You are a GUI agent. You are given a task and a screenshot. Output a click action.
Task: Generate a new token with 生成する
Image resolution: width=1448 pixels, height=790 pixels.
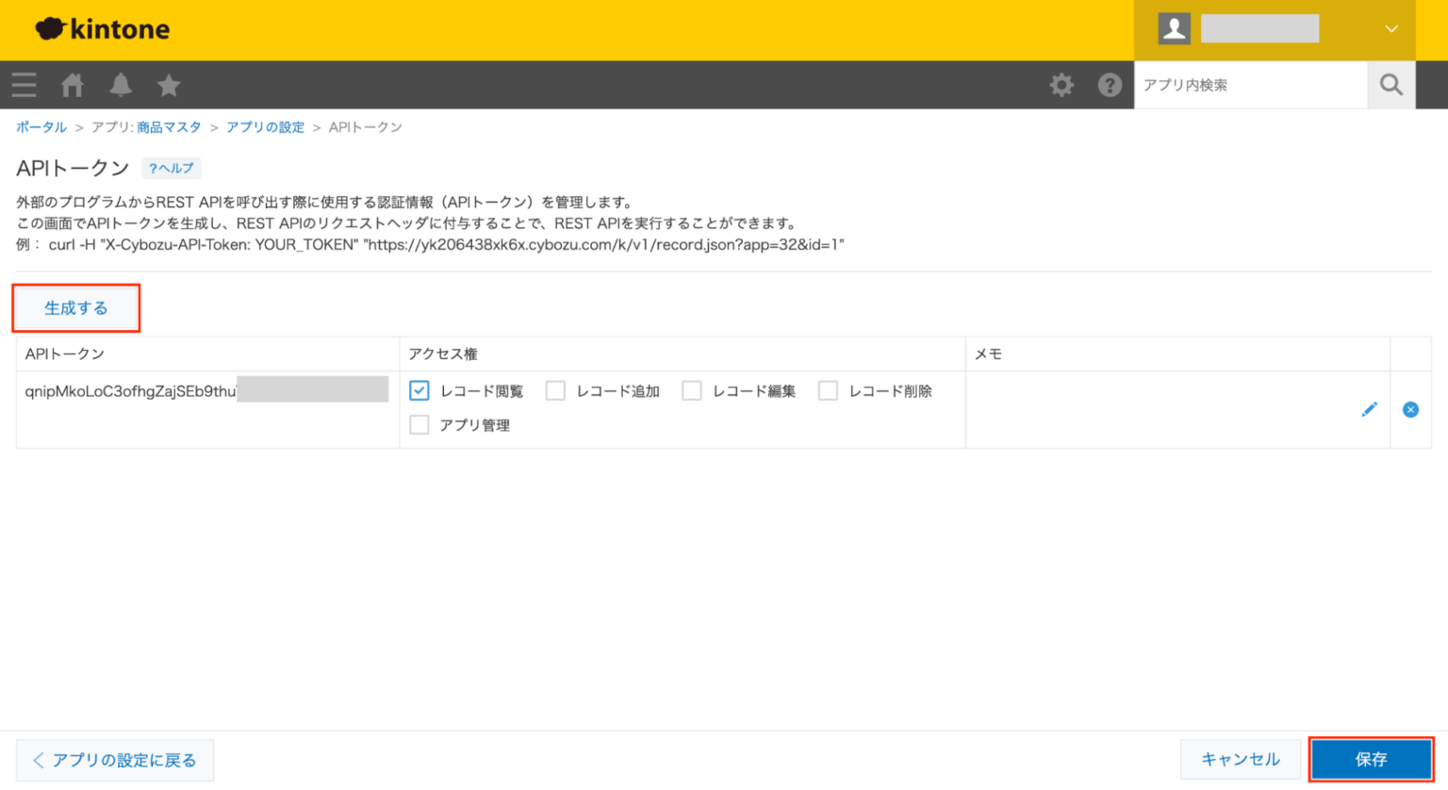click(75, 307)
